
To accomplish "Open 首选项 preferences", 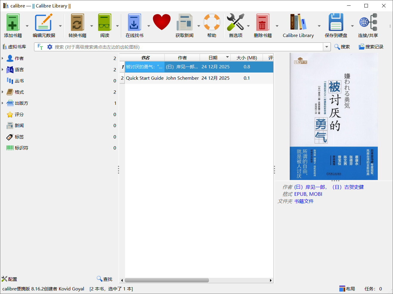I will pos(236,22).
